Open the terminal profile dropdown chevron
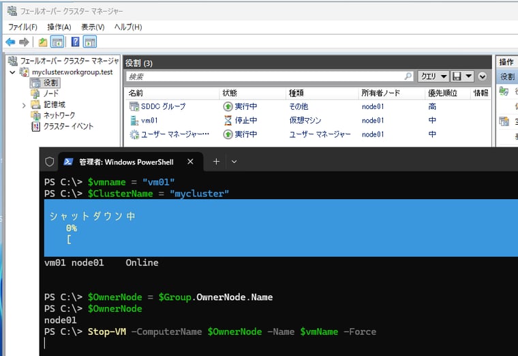 coord(234,162)
